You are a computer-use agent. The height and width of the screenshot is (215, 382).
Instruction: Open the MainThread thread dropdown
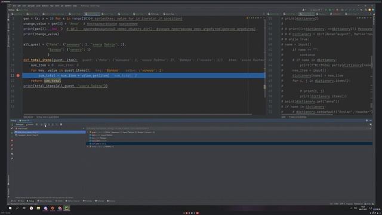point(50,128)
